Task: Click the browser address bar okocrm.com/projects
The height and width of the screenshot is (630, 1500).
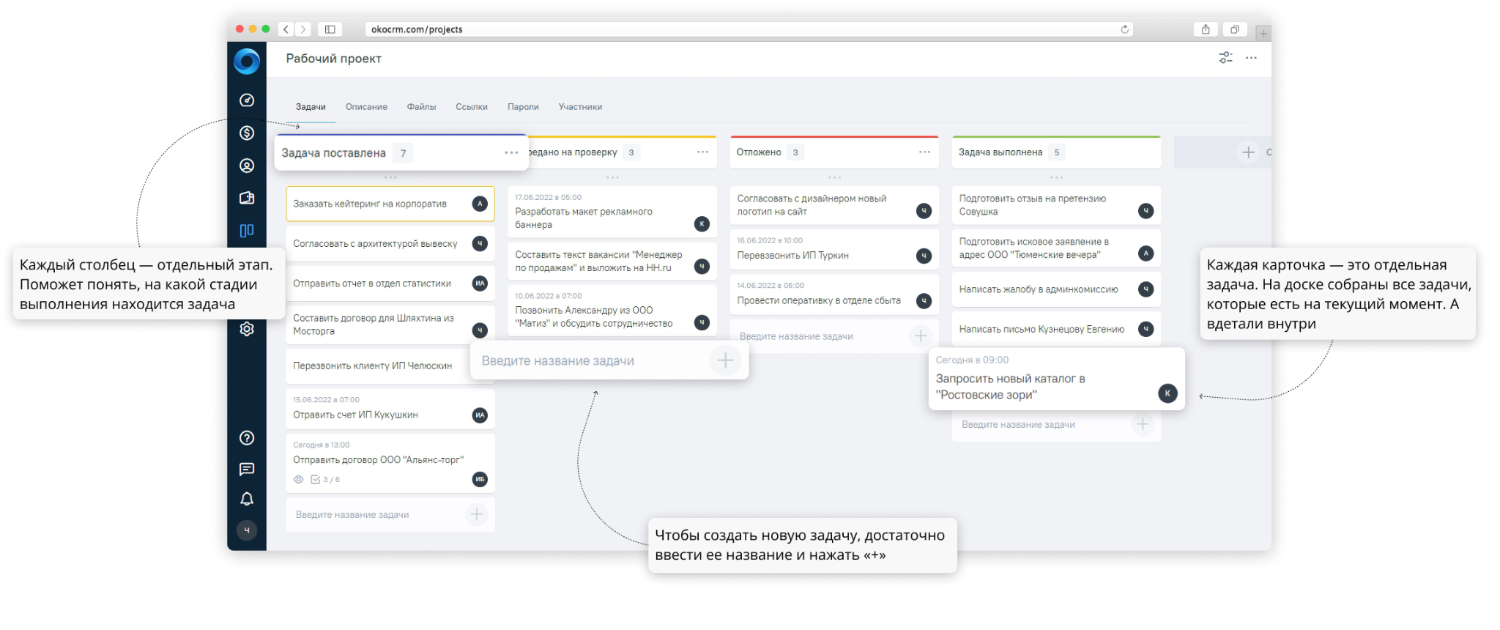Action: [749, 29]
